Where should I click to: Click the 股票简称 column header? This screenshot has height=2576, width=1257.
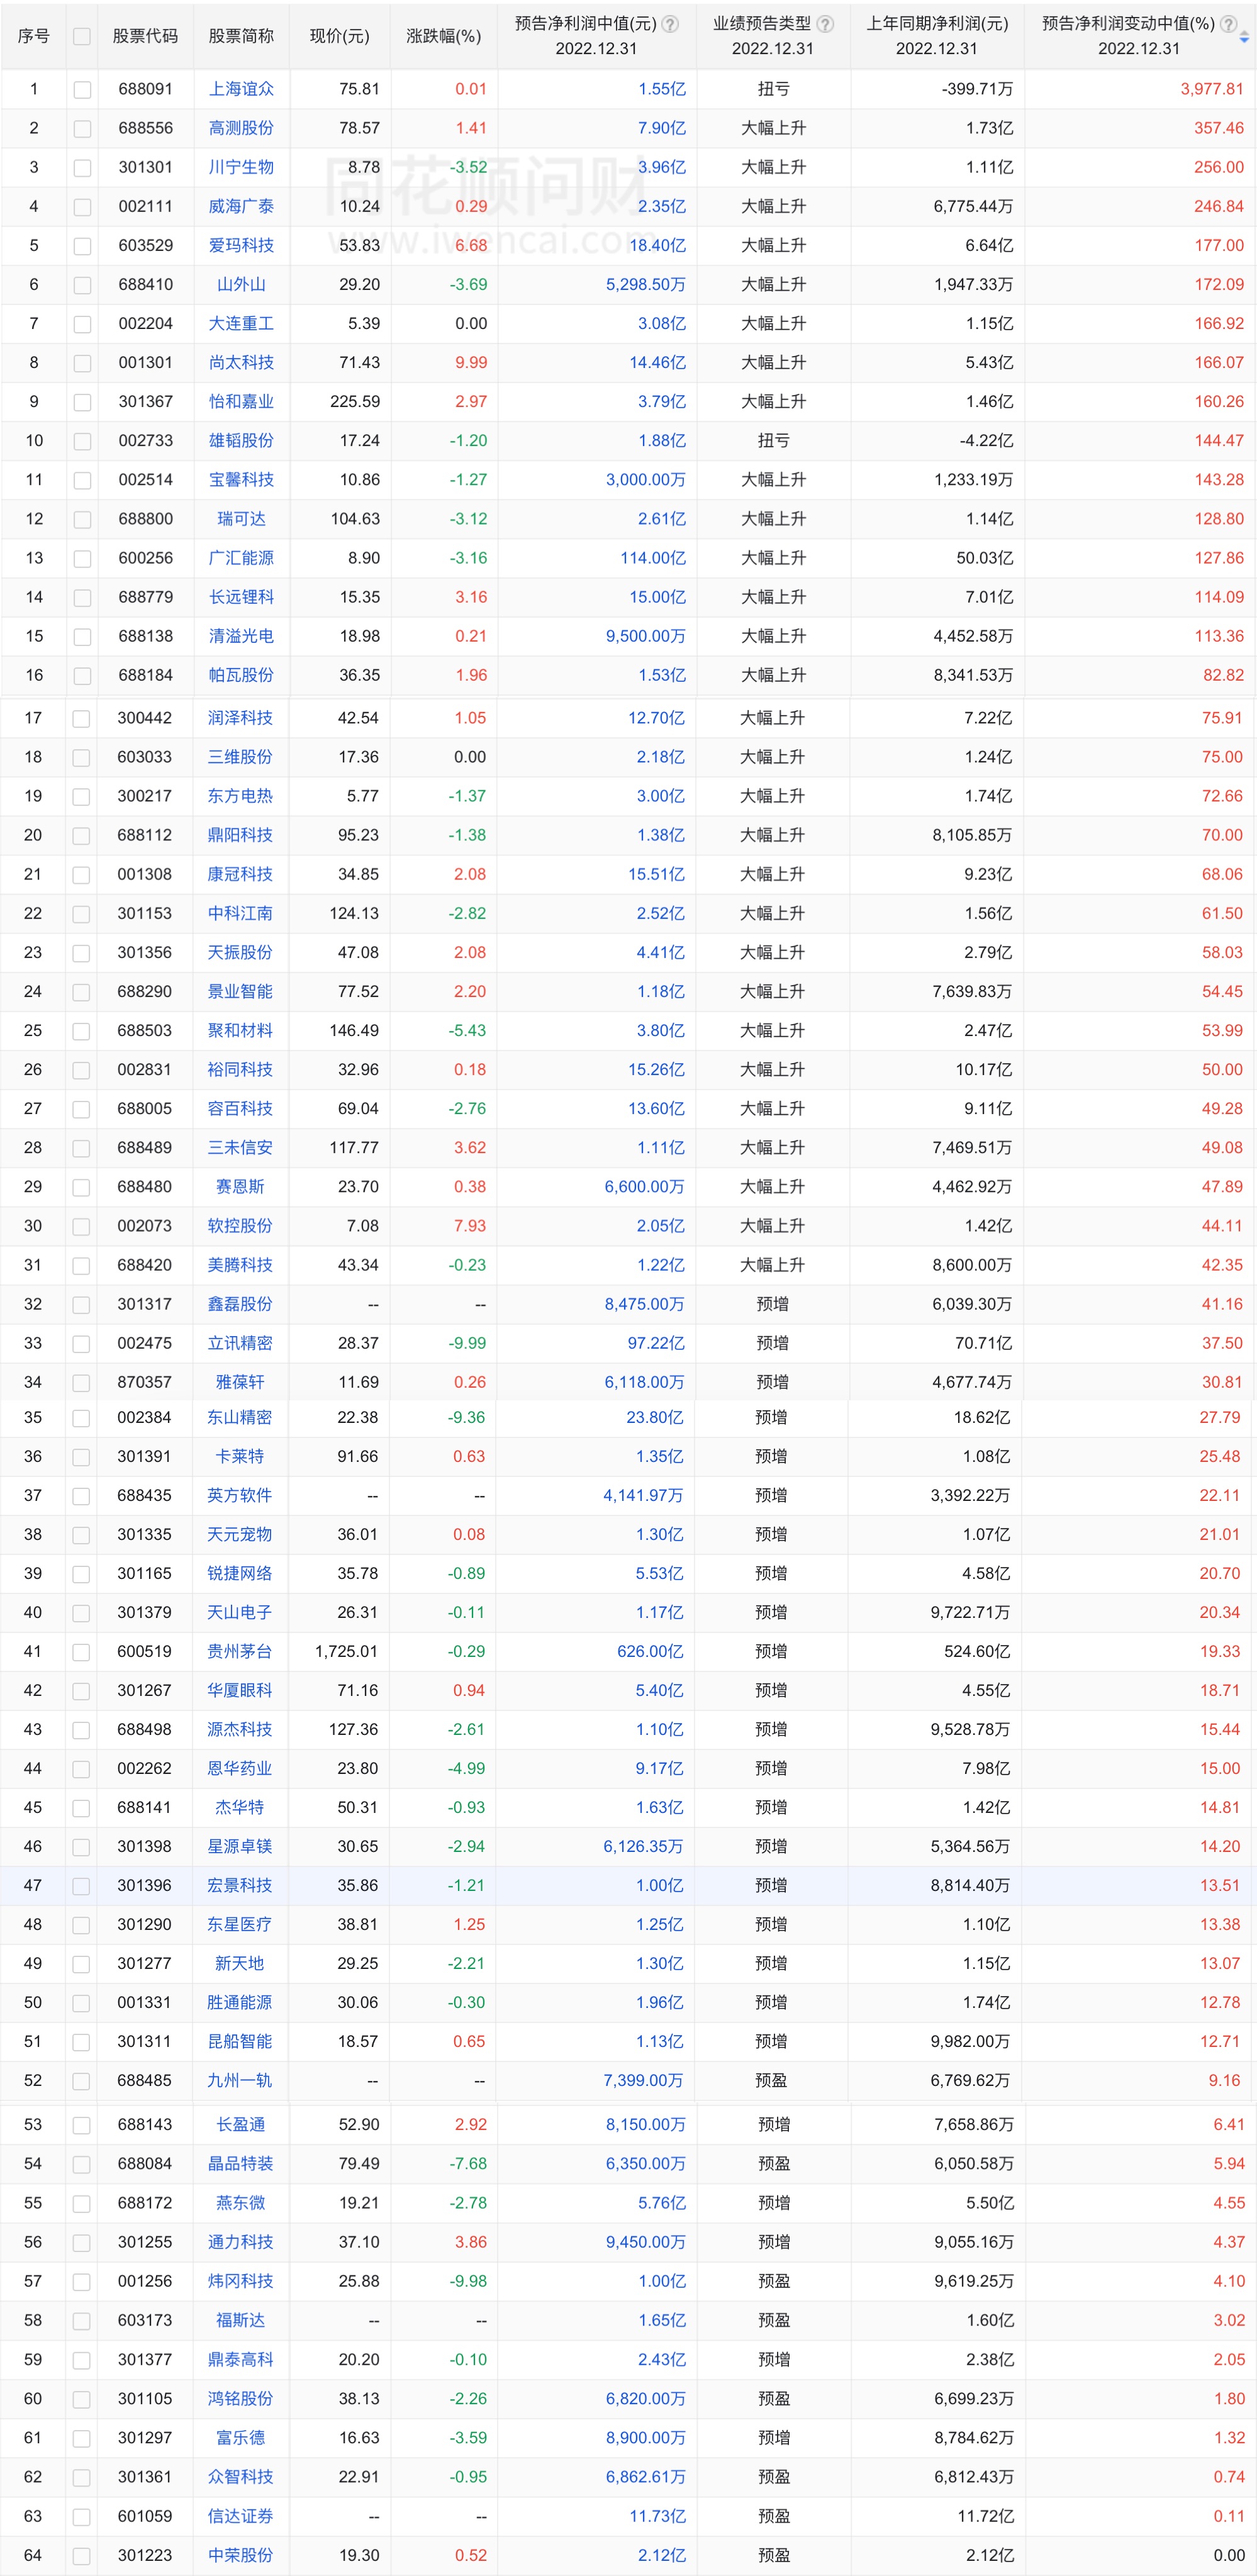[x=241, y=36]
